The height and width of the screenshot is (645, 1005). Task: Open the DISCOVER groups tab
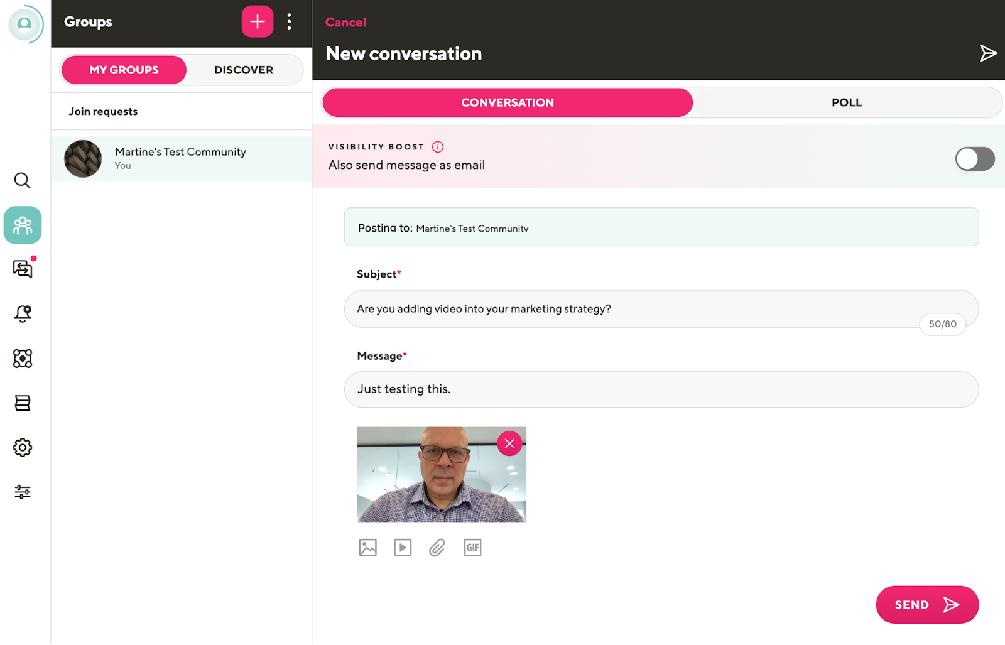[244, 70]
